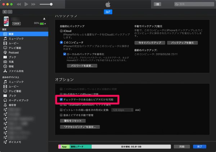216x152 pixels.
Task: Eject the iPhone with the eject icon
Action: click(44, 19)
